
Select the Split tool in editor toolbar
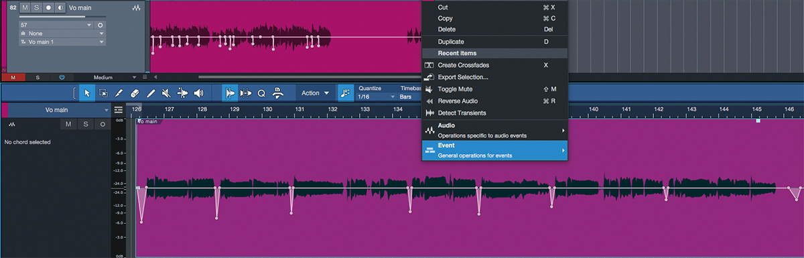click(x=119, y=93)
